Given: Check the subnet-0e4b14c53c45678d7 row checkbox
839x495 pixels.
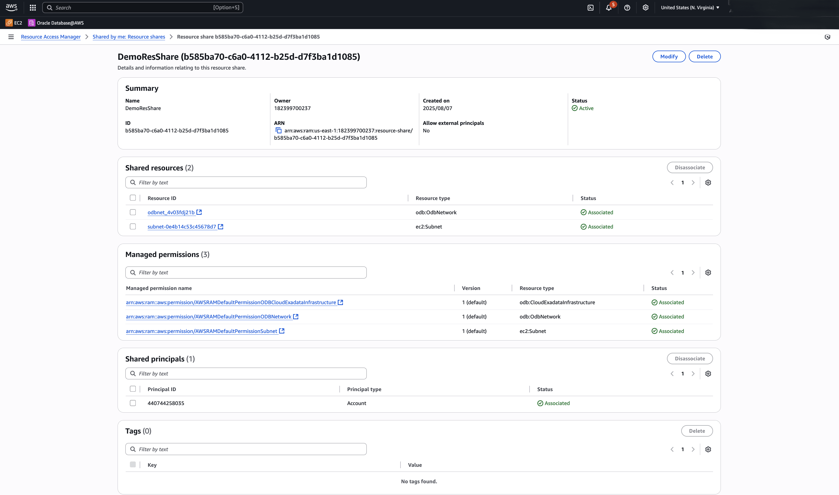Looking at the screenshot, I should coord(133,227).
